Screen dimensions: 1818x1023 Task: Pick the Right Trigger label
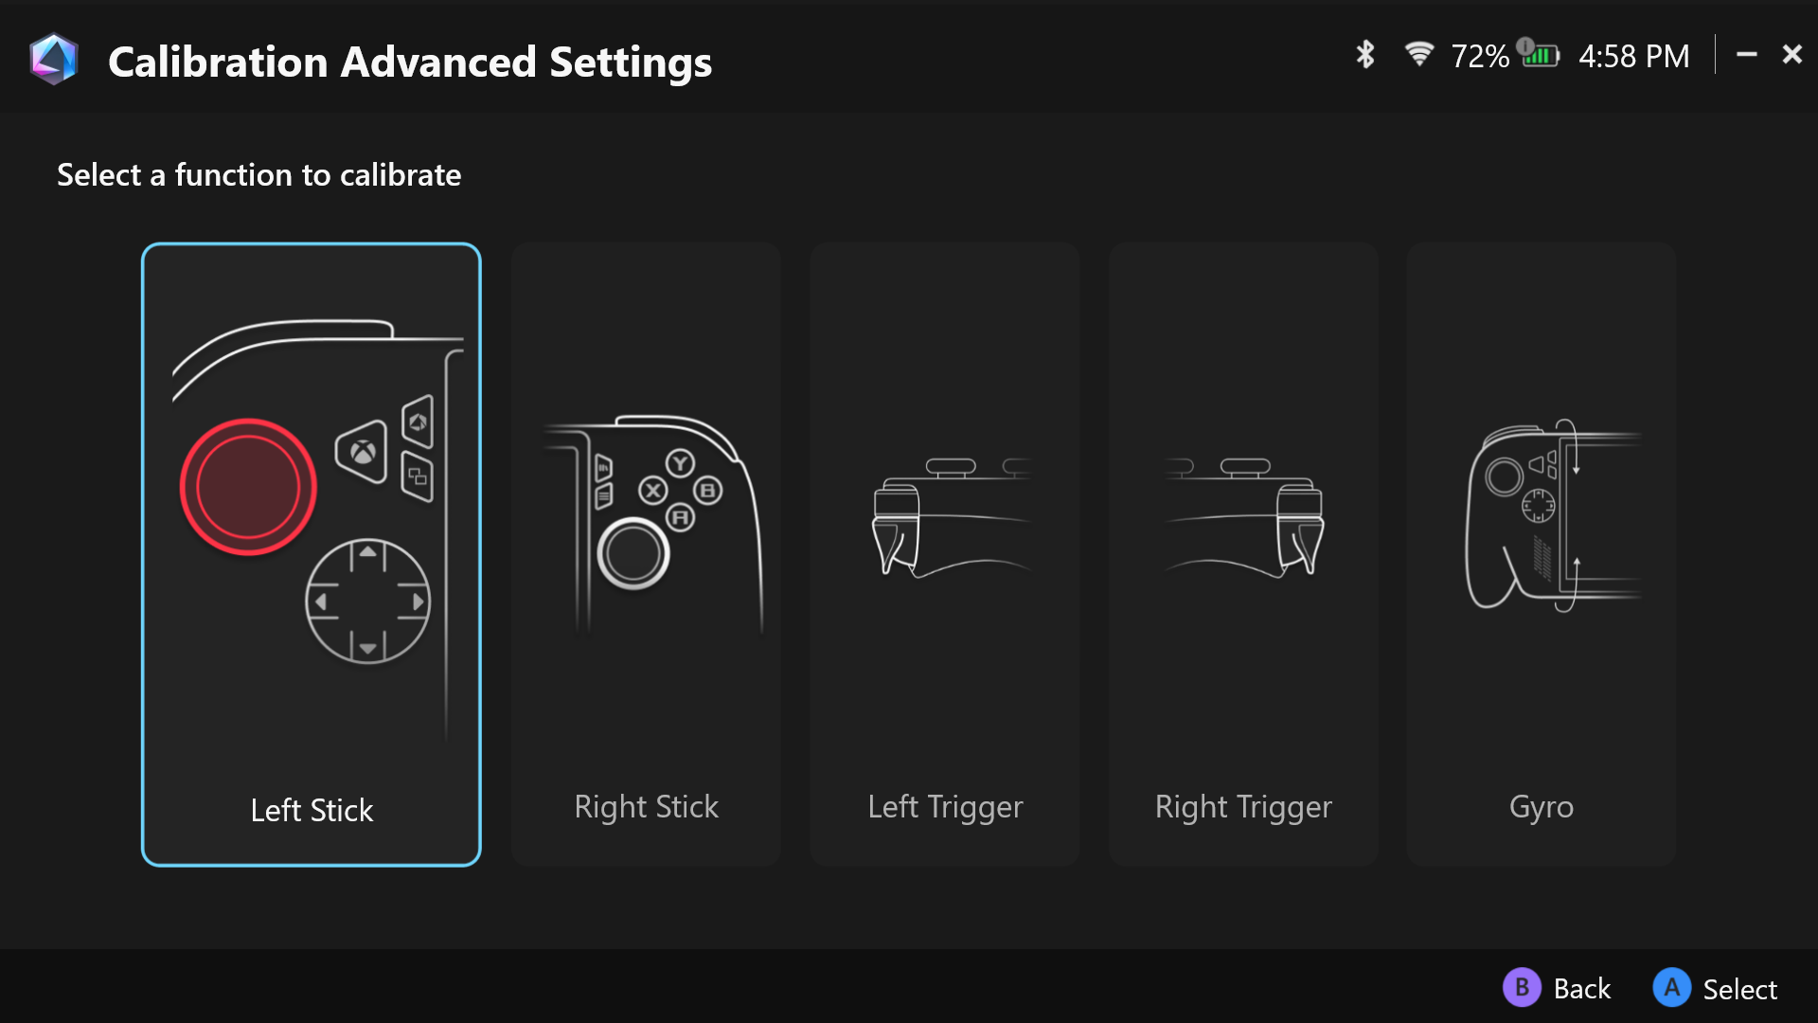tap(1243, 807)
